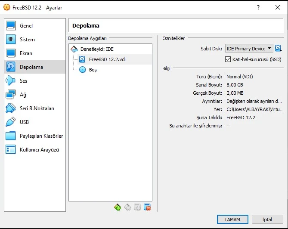Click the Kullanıcı Arayüzü window icon
The width and height of the screenshot is (288, 229).
pos(11,149)
